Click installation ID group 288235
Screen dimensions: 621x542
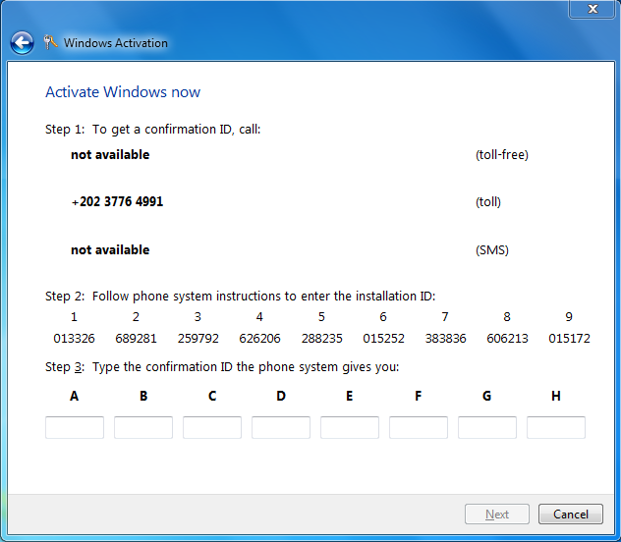click(321, 339)
